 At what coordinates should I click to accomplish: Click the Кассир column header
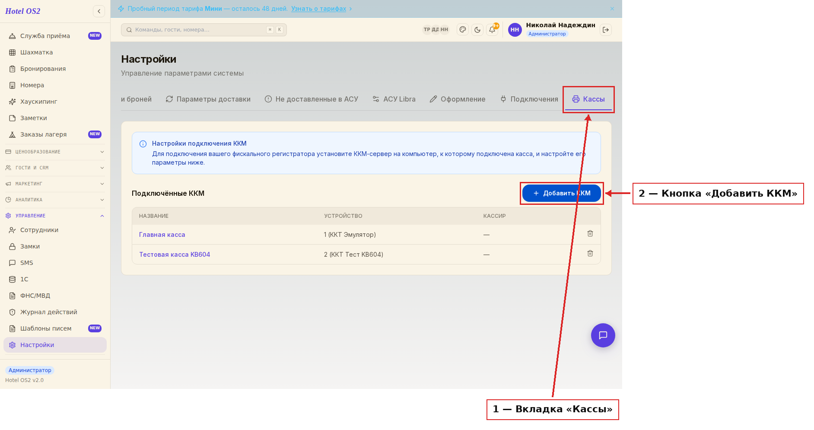coord(494,216)
